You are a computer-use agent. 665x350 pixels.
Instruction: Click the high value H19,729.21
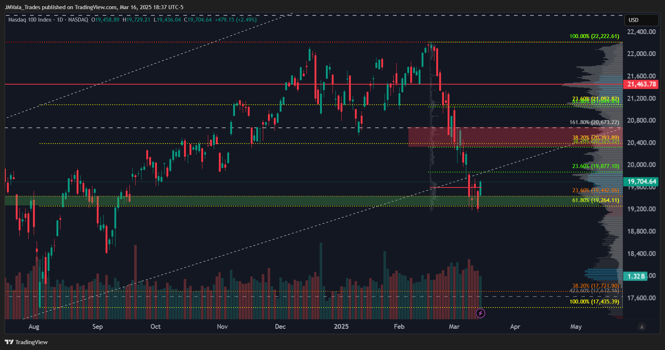pyautogui.click(x=136, y=20)
